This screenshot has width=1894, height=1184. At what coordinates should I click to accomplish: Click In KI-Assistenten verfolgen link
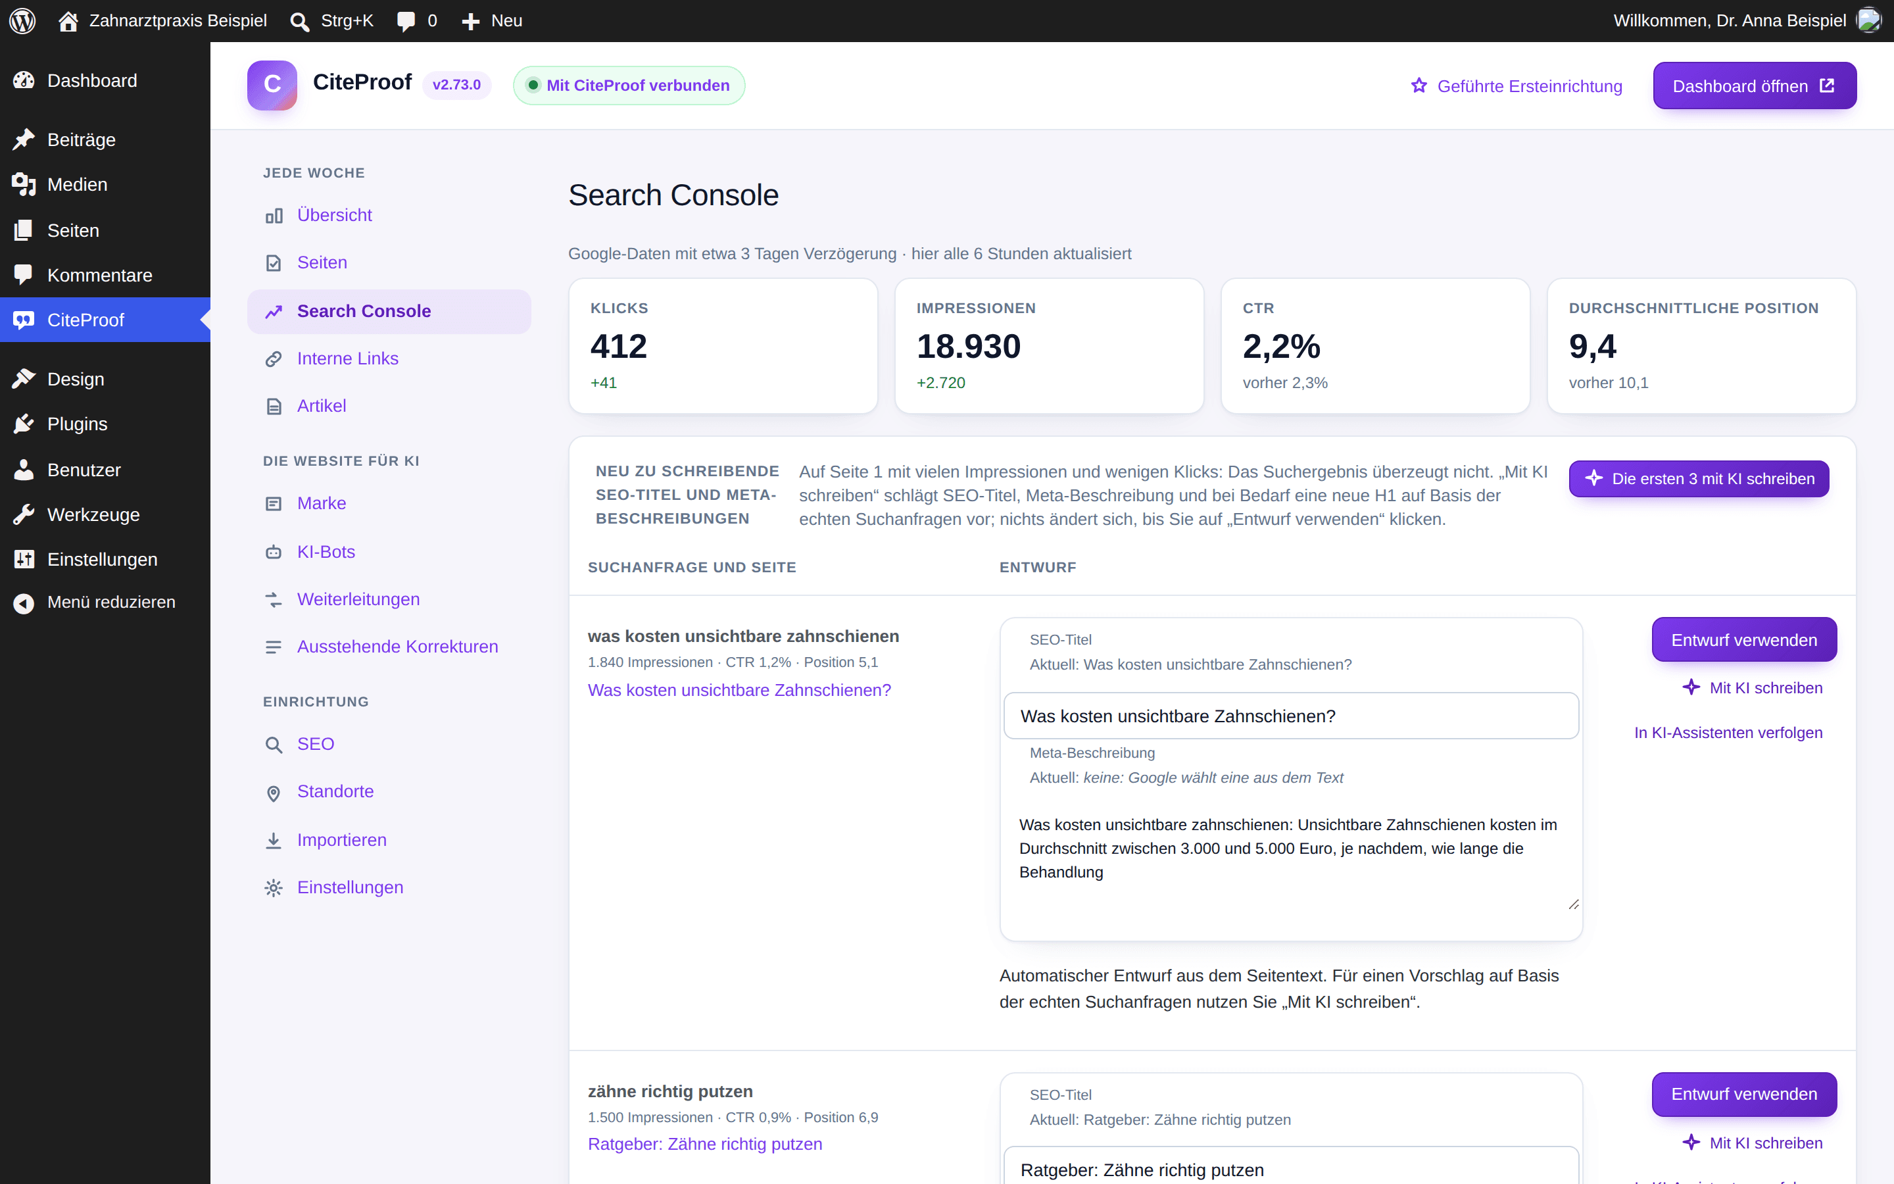coord(1728,733)
